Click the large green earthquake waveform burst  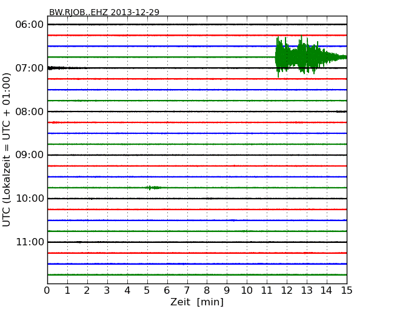[311, 56]
